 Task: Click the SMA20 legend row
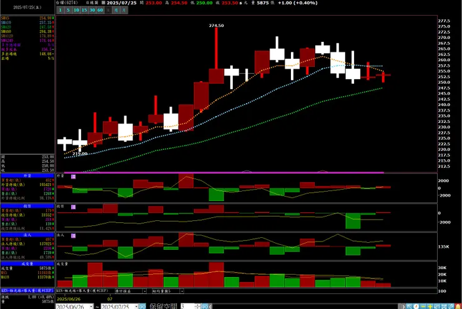[27, 27]
